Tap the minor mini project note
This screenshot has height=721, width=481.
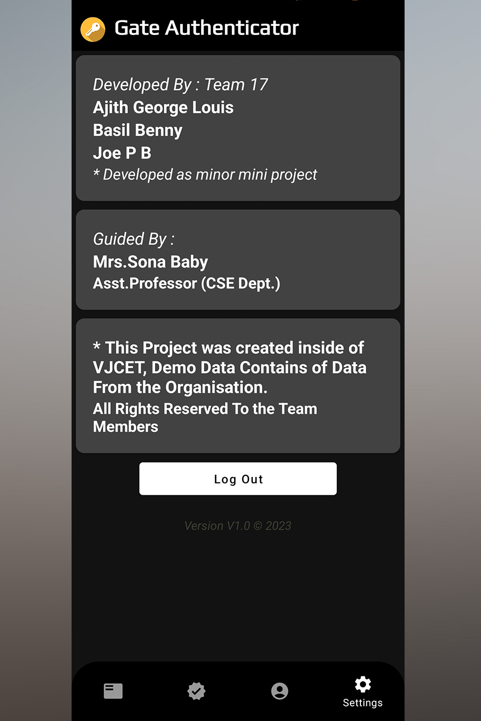(205, 174)
